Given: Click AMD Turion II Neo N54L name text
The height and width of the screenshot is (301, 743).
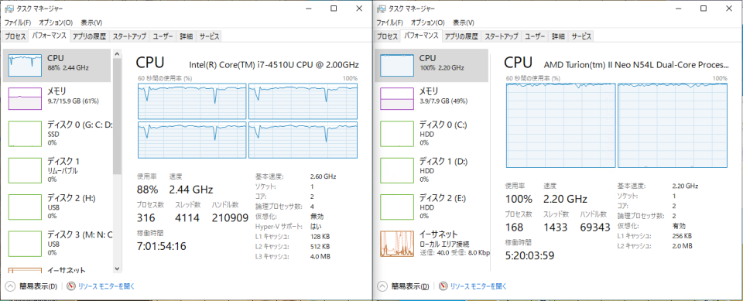Looking at the screenshot, I should [635, 64].
